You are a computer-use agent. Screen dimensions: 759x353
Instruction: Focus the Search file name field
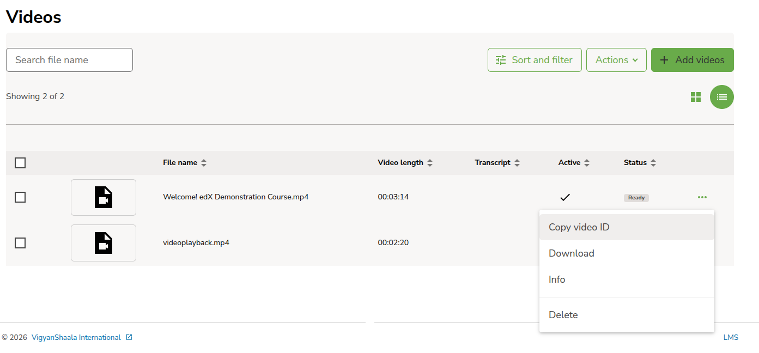click(69, 60)
